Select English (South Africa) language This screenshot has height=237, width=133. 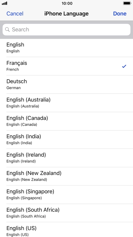(x=66, y=213)
